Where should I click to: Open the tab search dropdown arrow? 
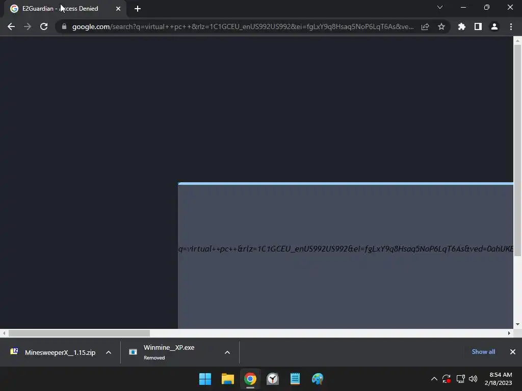(440, 7)
